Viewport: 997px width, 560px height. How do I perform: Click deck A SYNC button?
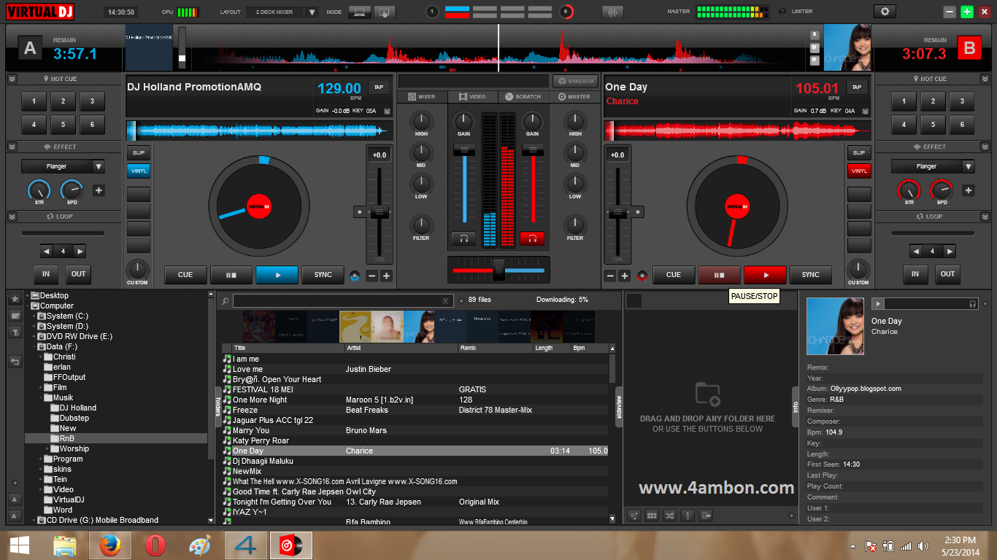323,275
